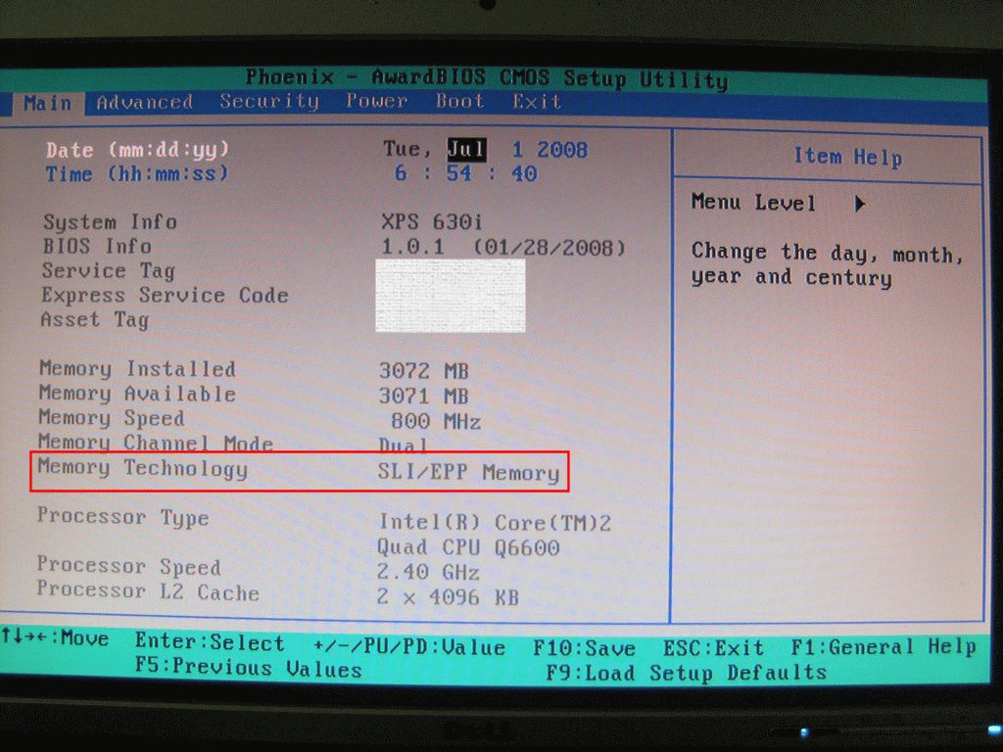1003x752 pixels.
Task: Select the highlighted month field Jul
Action: [x=466, y=150]
